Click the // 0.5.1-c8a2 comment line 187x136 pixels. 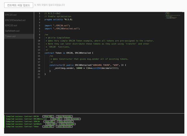click(x=52, y=13)
